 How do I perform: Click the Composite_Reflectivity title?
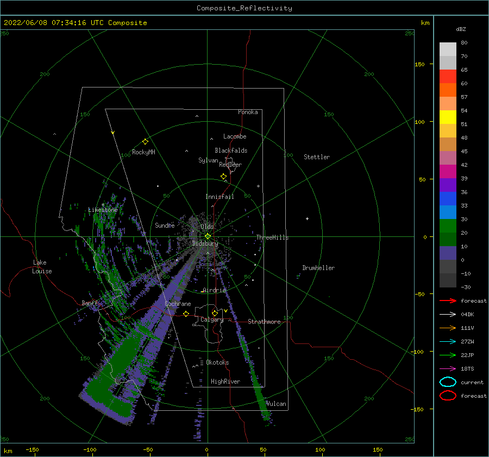pyautogui.click(x=244, y=8)
